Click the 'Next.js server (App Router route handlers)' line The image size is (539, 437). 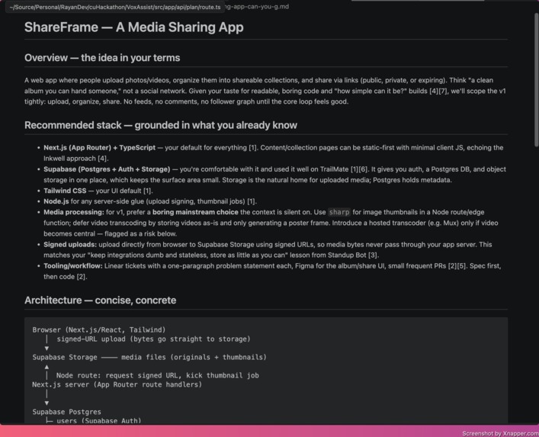[117, 384]
